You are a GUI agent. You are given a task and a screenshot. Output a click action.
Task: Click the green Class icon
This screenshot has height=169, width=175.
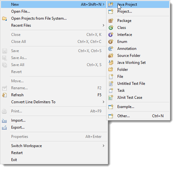tap(111, 28)
